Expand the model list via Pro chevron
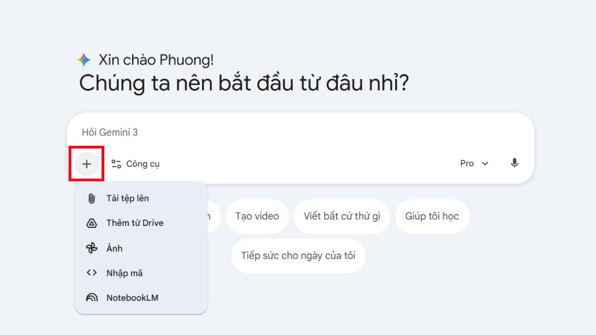Viewport: 596px width, 335px height. (x=486, y=163)
